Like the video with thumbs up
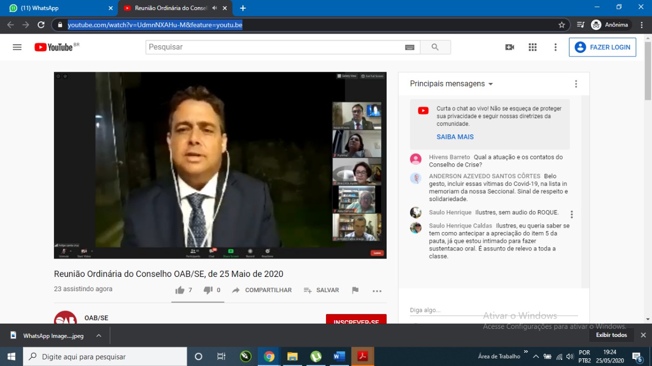The image size is (652, 366). point(180,290)
